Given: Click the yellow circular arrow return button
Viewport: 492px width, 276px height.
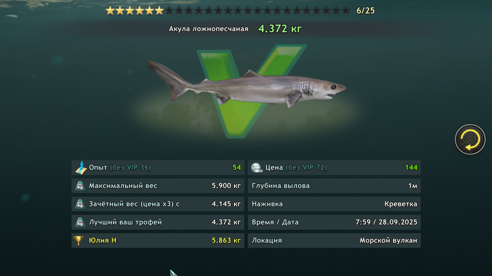Looking at the screenshot, I should coord(470,140).
